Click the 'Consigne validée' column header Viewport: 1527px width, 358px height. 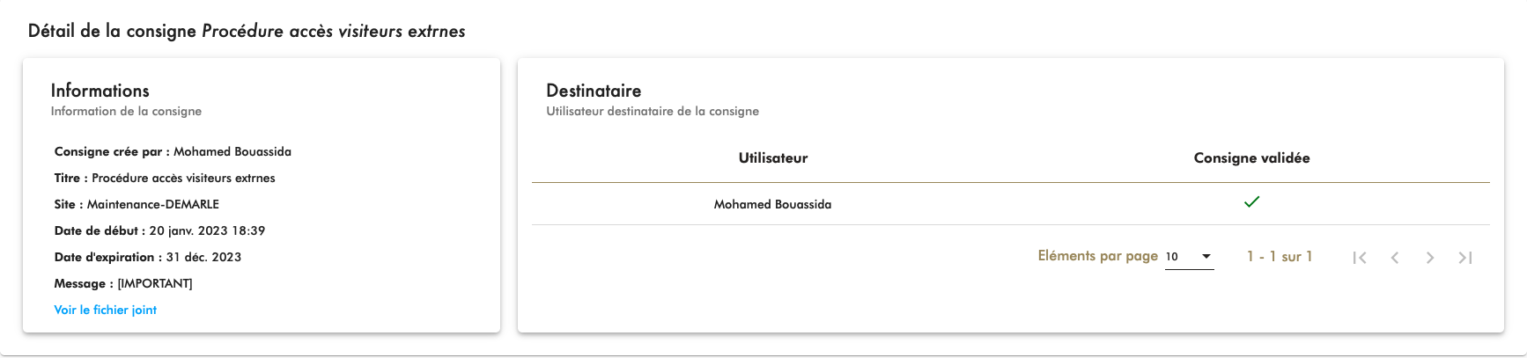click(1251, 158)
